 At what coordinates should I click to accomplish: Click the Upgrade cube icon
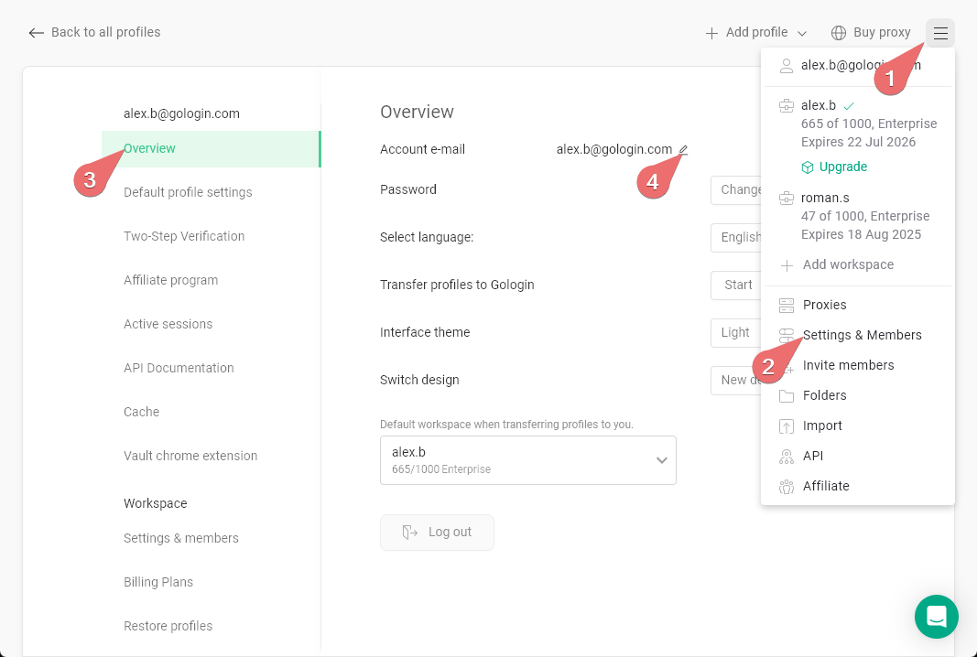pos(808,167)
